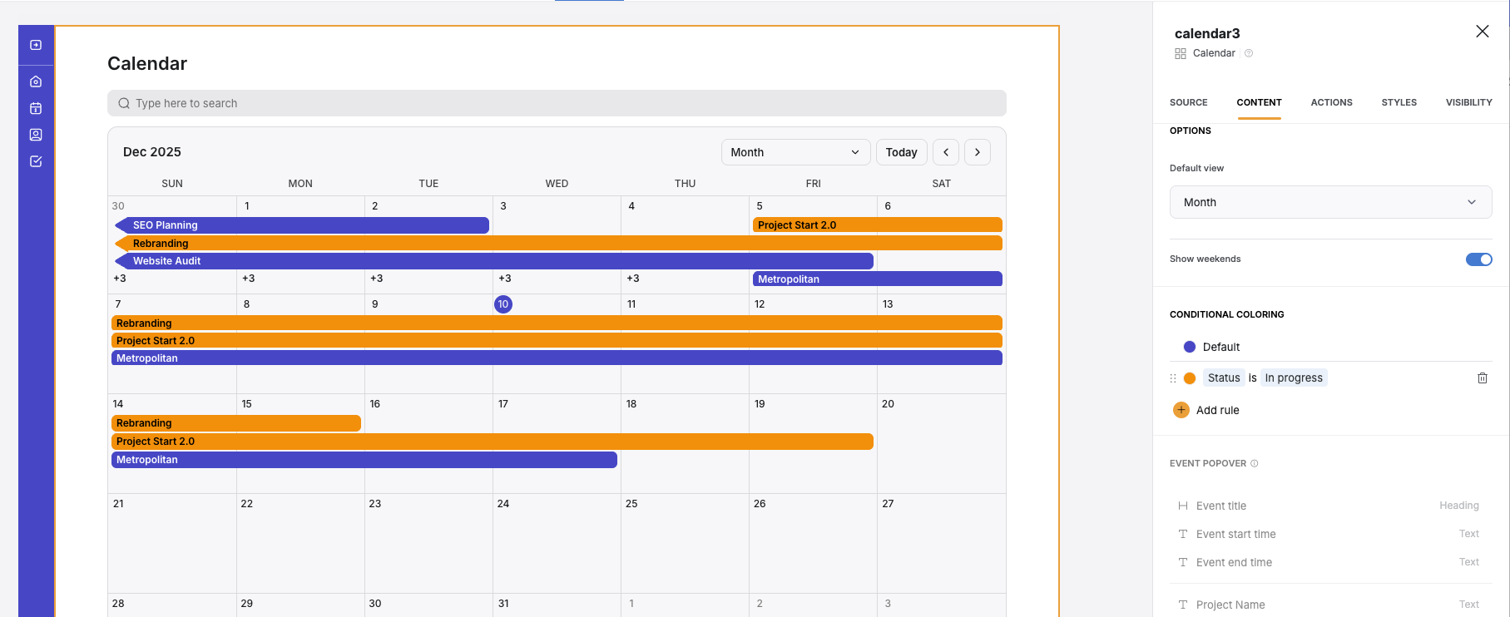The height and width of the screenshot is (617, 1510).
Task: Open the calendar icon in left sidebar
Action: point(36,108)
